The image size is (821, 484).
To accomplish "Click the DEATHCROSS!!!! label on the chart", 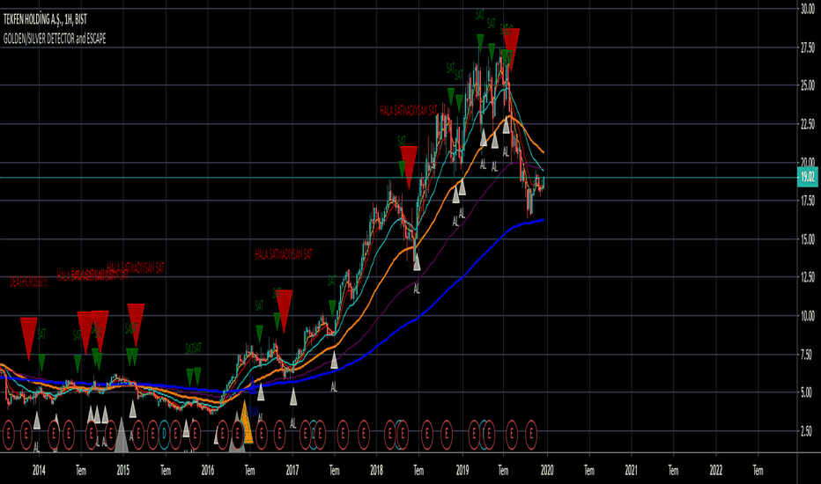I will (x=28, y=282).
